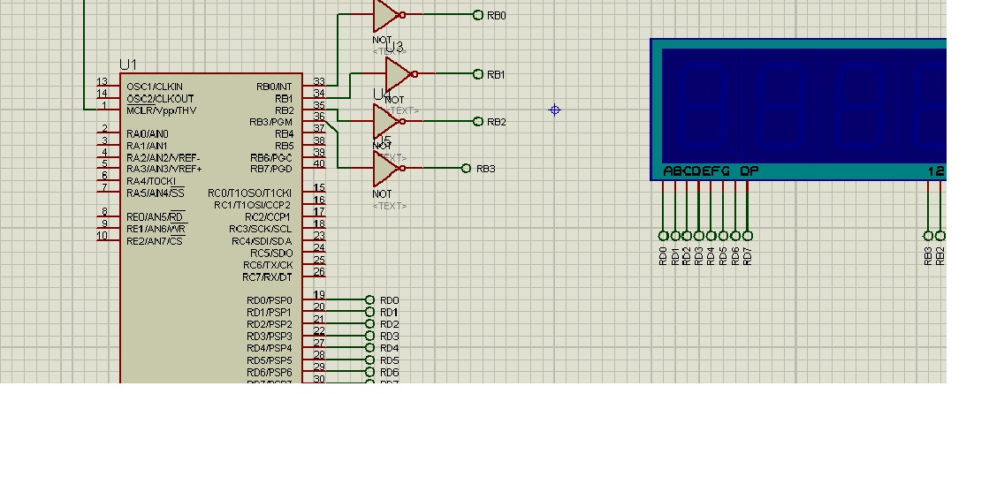Click the RC3/SCK/SCL pin label
Image resolution: width=989 pixels, height=477 pixels.
[261, 229]
